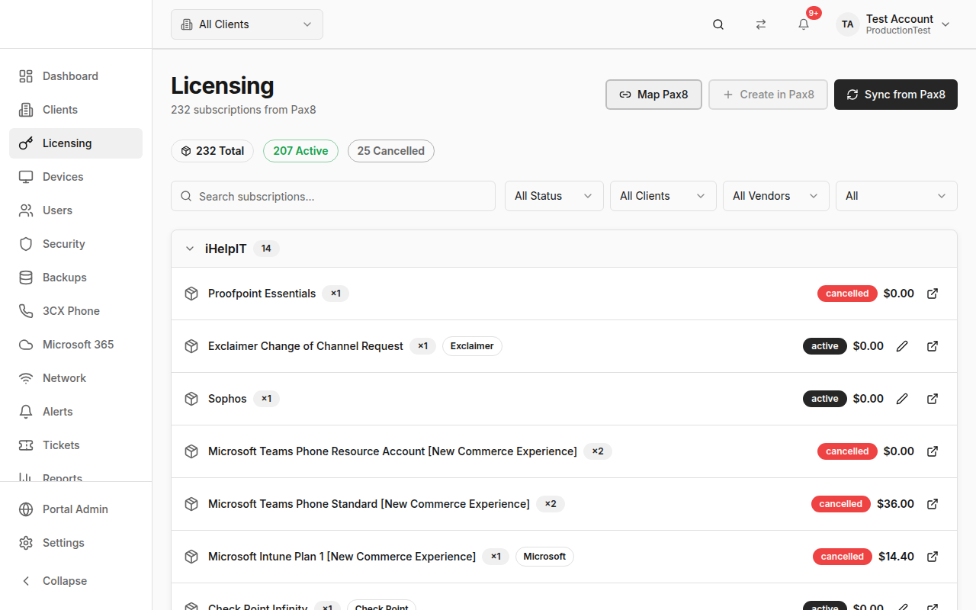Open Microsoft 365 from sidebar
976x610 pixels.
(75, 345)
